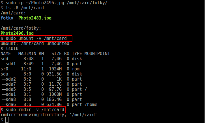Viewport: 205px width, 123px height.
Task: Select the Photo2483.jpg filename
Action: coord(35,18)
